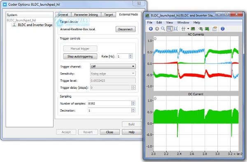Toggle the DC Current plot pin marker
The width and height of the screenshot is (247, 162).
coord(155,98)
